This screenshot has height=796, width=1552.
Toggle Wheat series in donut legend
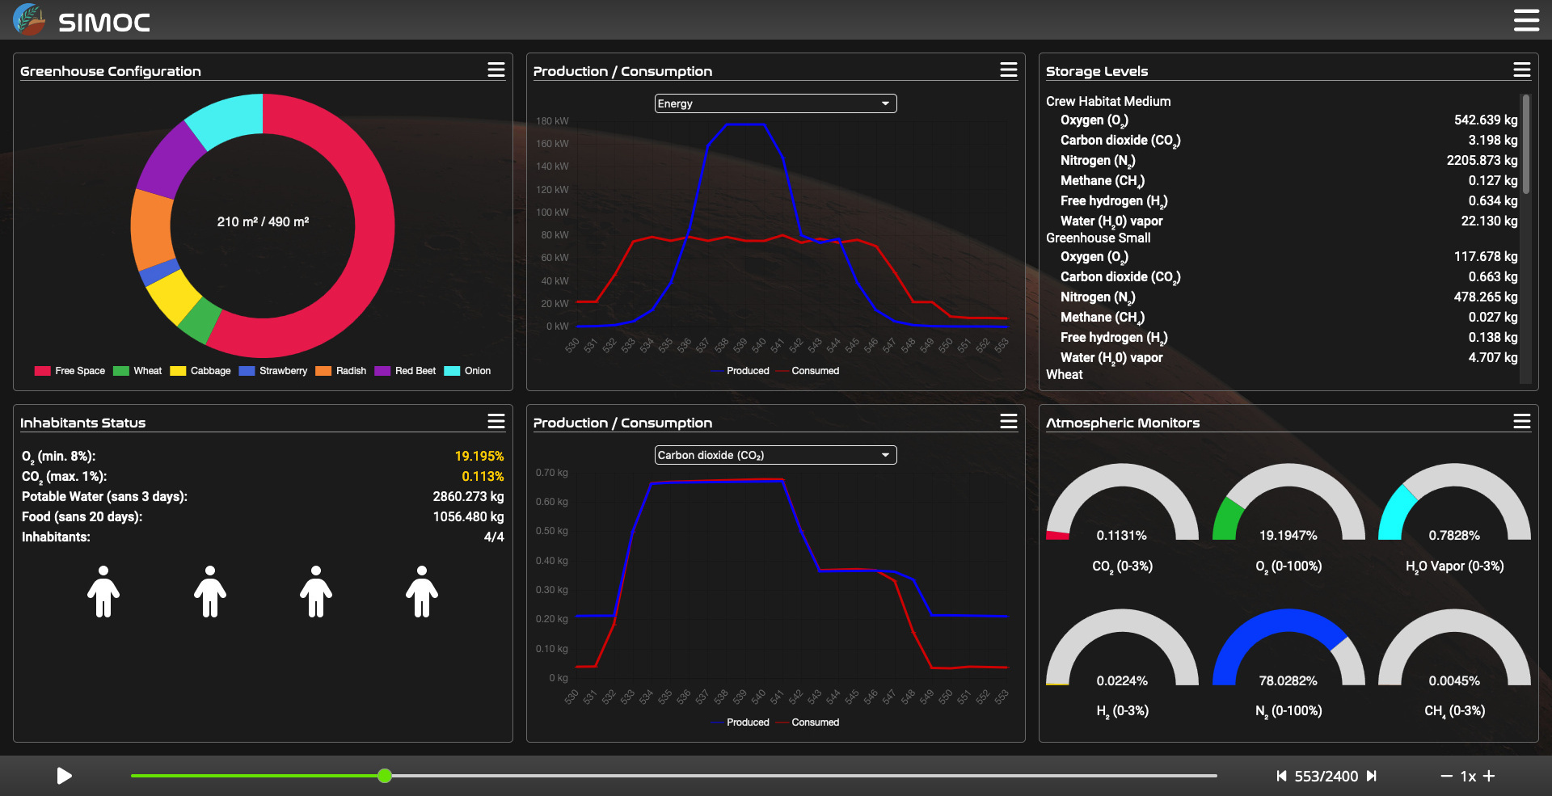click(x=138, y=371)
